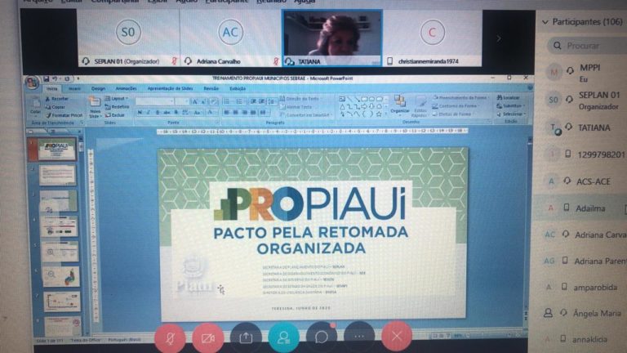Screen dimensions: 627x353
Task: Toggle the red camera video button
Action: point(207,337)
